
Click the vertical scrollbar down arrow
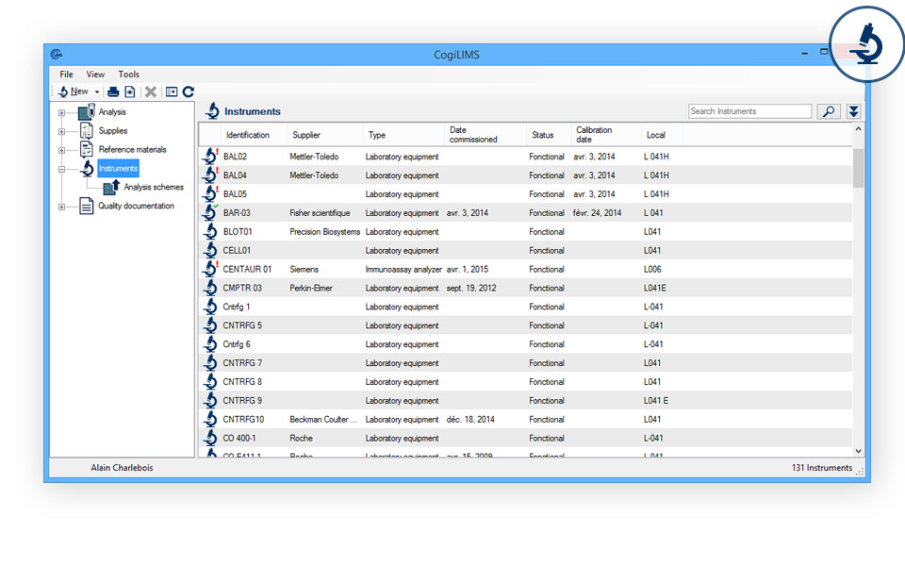click(x=858, y=452)
